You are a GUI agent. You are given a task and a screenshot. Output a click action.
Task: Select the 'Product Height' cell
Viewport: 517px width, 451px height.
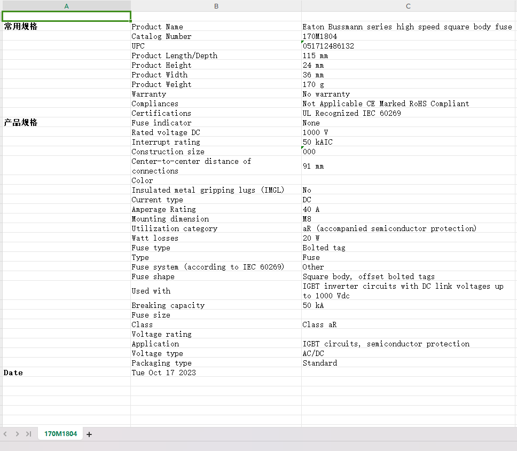[x=216, y=65]
